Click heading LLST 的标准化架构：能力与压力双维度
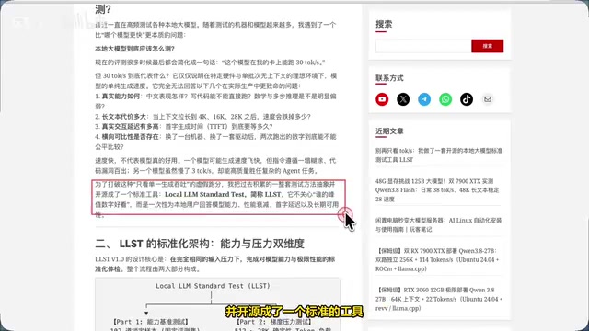Screen dimensions: 589x331 (x=200, y=244)
